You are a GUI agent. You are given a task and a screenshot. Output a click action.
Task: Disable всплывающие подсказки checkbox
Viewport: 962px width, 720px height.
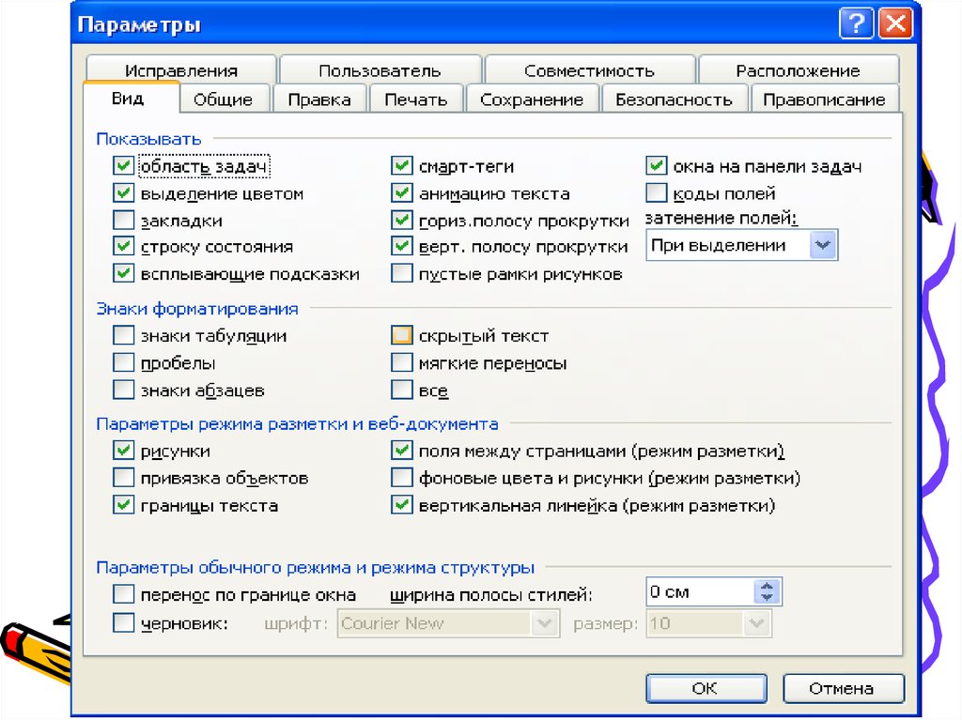click(123, 273)
